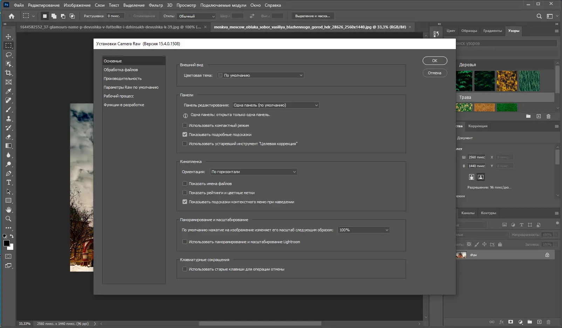Select the Hand tool
The width and height of the screenshot is (562, 328).
pyautogui.click(x=8, y=210)
